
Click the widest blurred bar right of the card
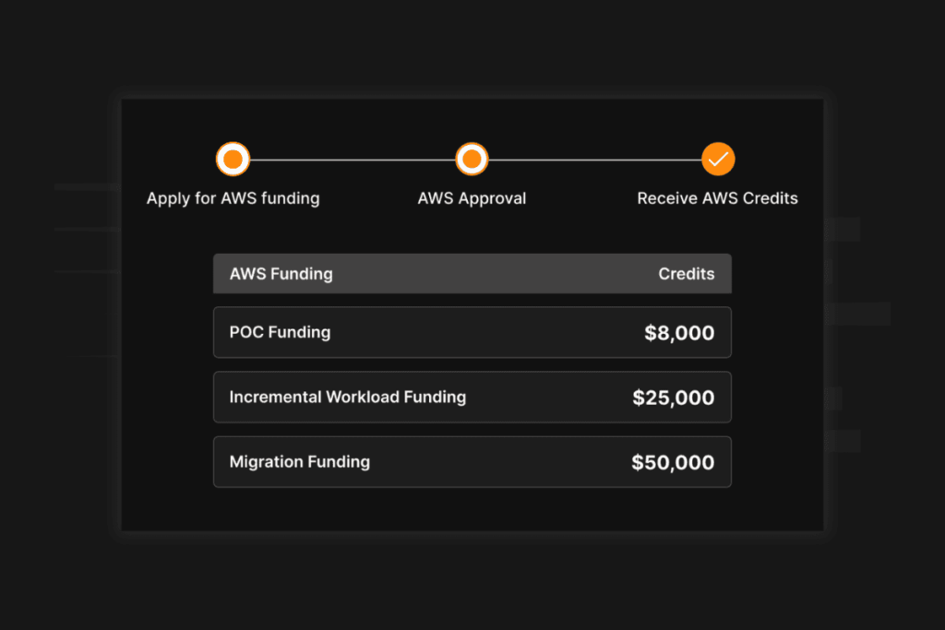[857, 314]
